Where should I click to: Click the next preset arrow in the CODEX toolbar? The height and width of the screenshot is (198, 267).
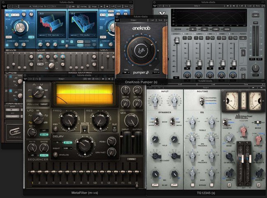click(107, 6)
